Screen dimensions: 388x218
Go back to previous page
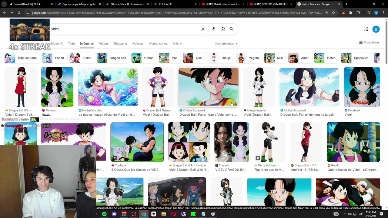[4, 13]
